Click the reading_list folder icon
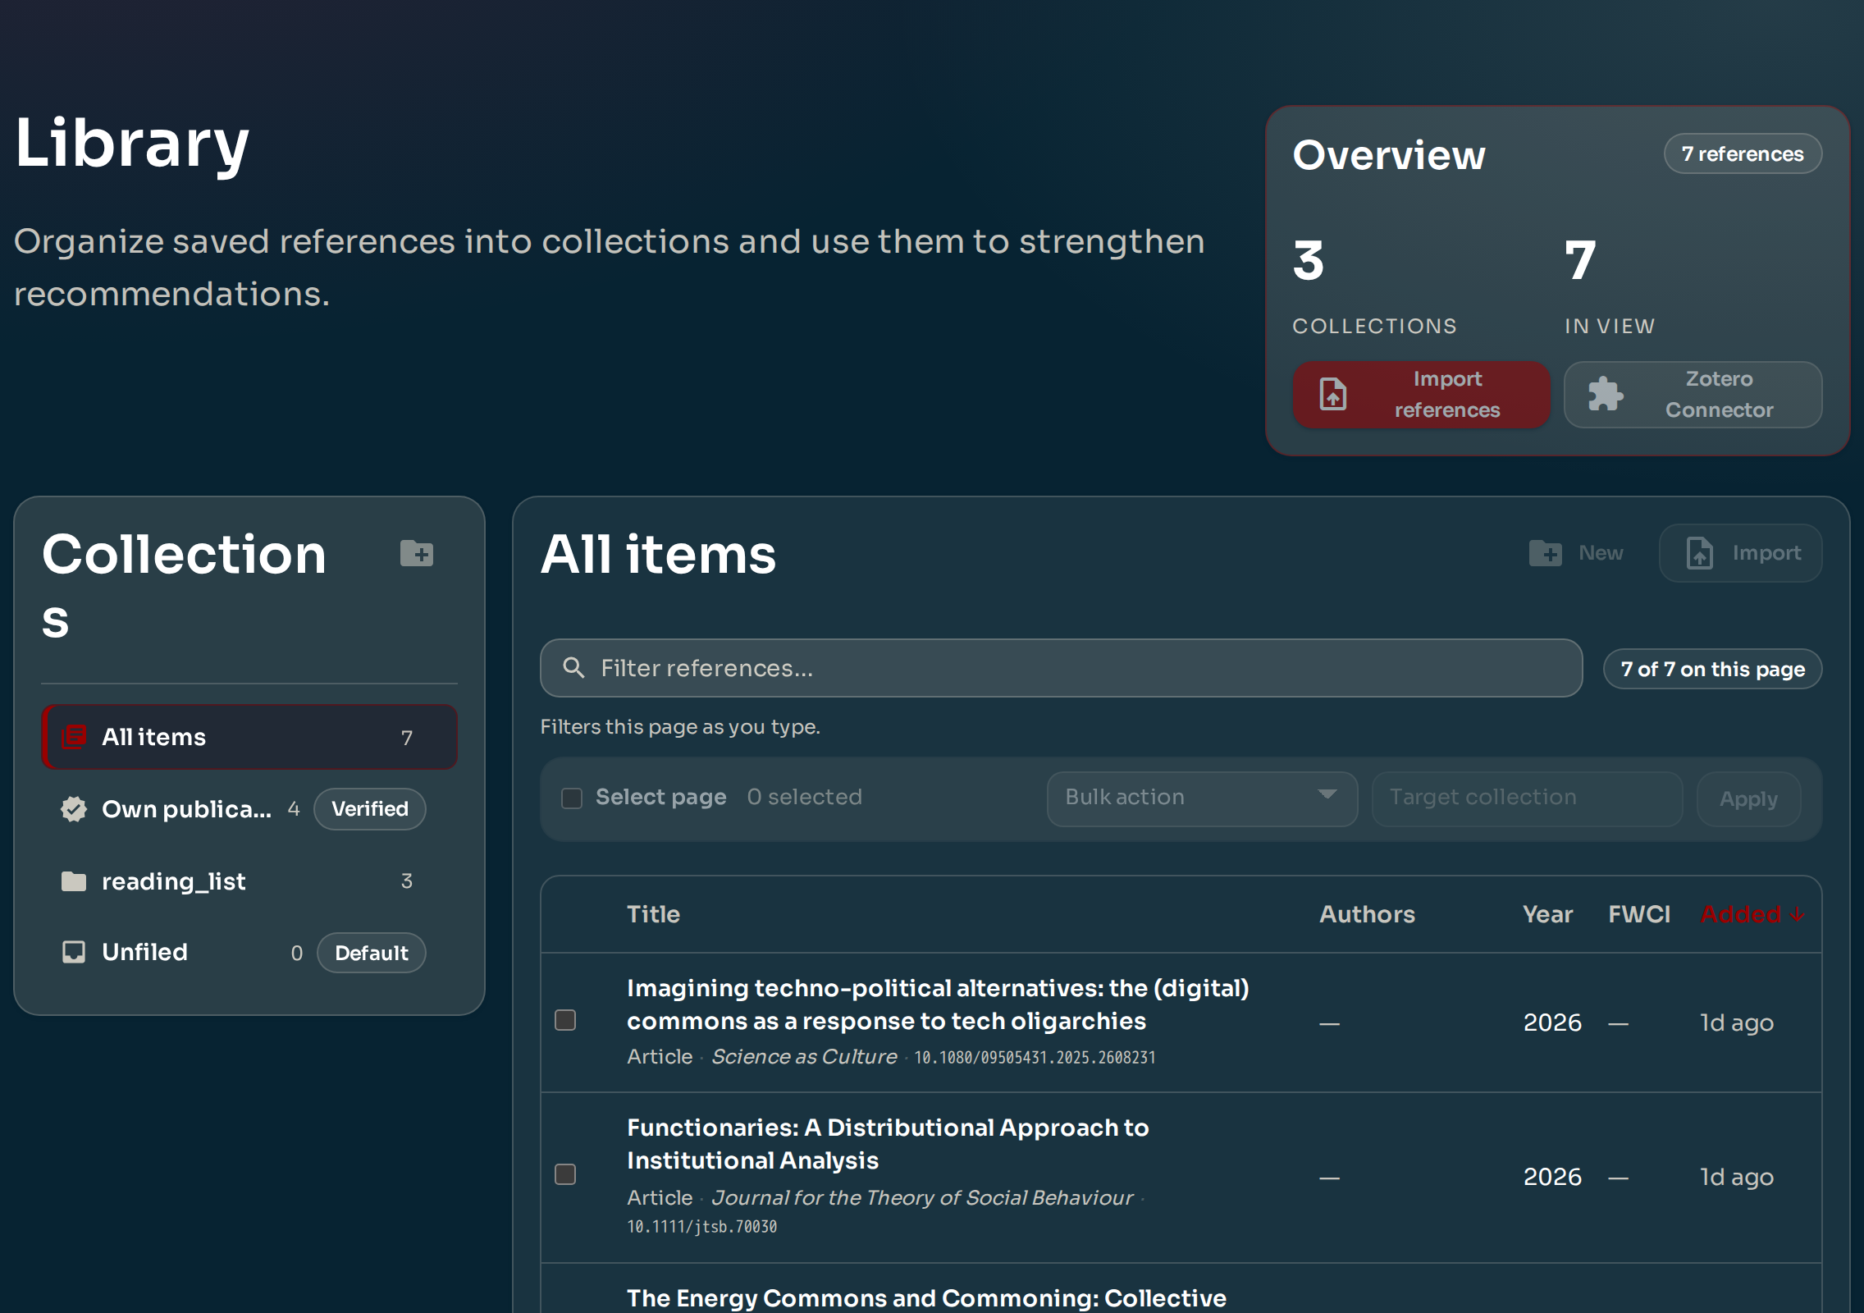The width and height of the screenshot is (1864, 1313). coord(74,881)
